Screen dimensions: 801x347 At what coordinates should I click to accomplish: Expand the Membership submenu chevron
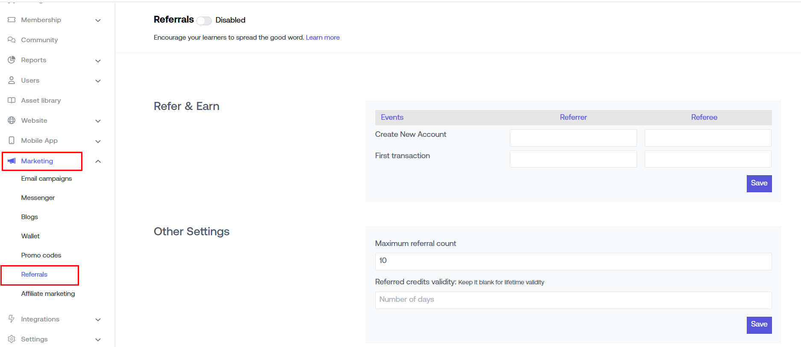click(x=98, y=20)
